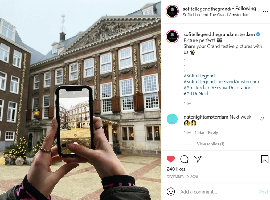Screen dimensions: 270x200
Task: Click the header profile avatar
Action: 172,11
